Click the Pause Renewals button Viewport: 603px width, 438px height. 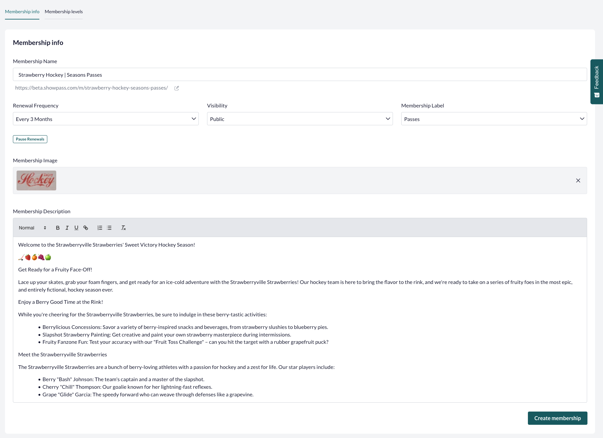[30, 139]
